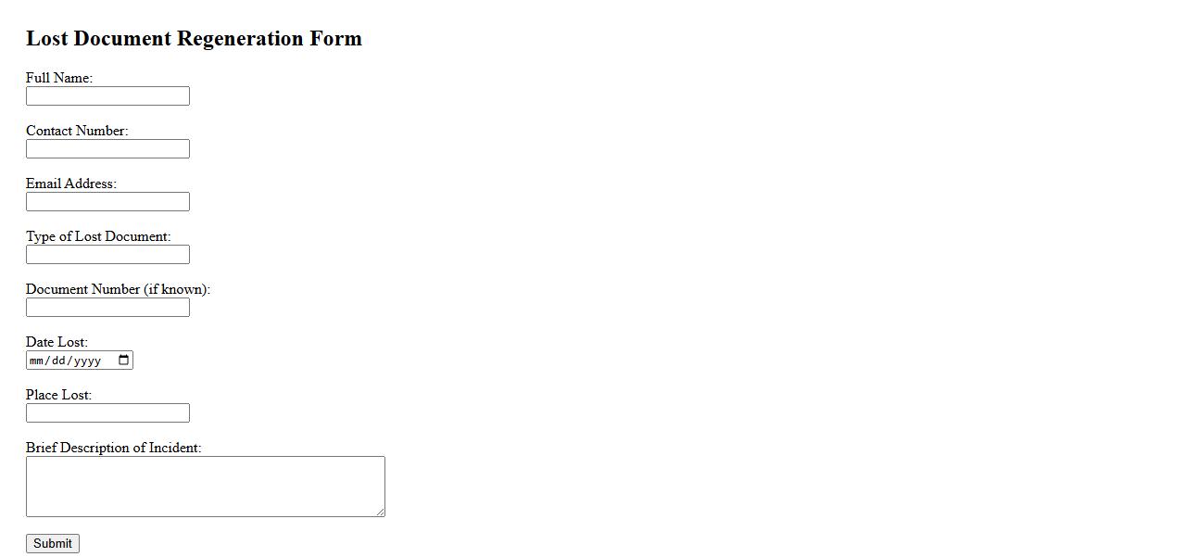Click the "Contact Number:" label text
Screen dimensions: 1184x557
coord(77,131)
